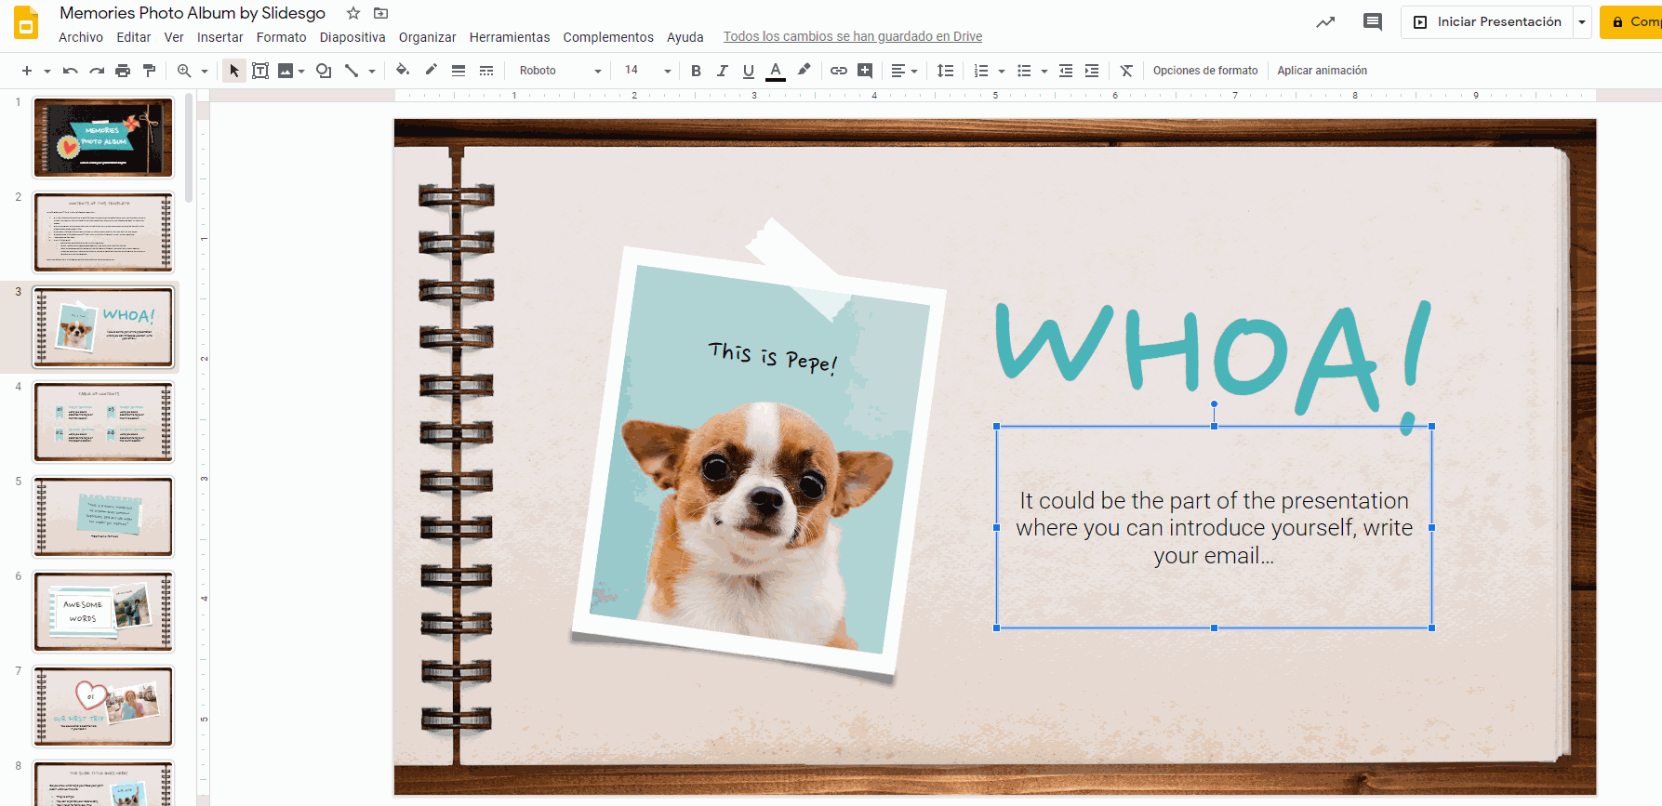The width and height of the screenshot is (1662, 806).
Task: Open the Google Slides home logo
Action: click(x=26, y=22)
